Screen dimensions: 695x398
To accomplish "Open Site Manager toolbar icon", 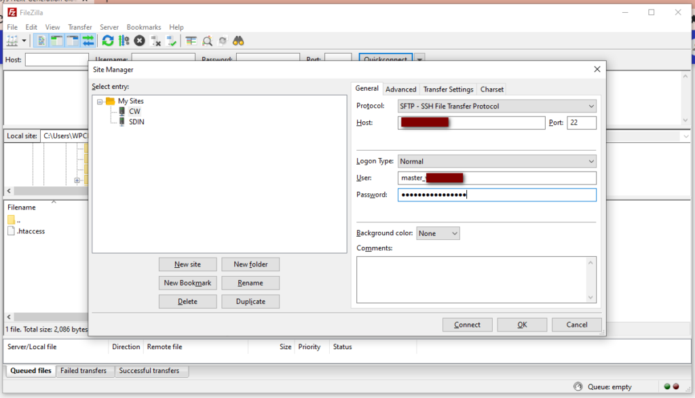I will pyautogui.click(x=12, y=41).
